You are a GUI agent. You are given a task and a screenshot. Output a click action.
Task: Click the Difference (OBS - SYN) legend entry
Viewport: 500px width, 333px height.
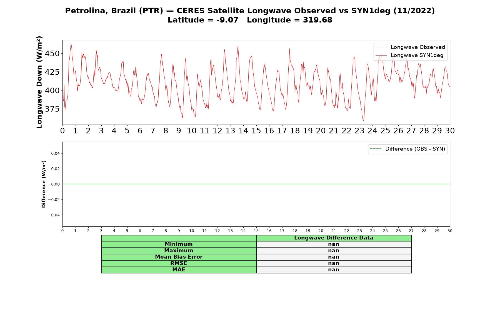(407, 149)
